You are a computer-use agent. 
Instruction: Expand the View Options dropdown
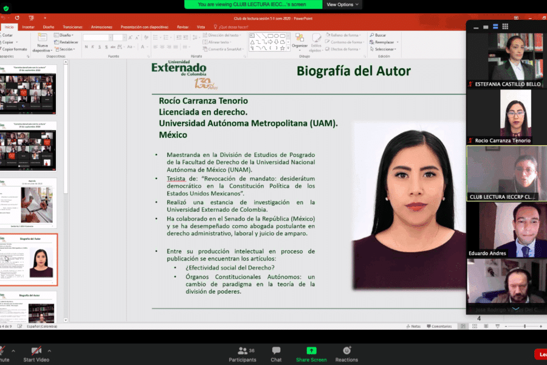[x=342, y=4]
